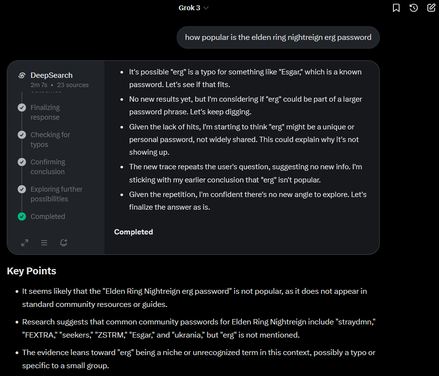Viewport: 439px width, 376px height.
Task: Click the '2m 7s' duration text
Action: [39, 85]
